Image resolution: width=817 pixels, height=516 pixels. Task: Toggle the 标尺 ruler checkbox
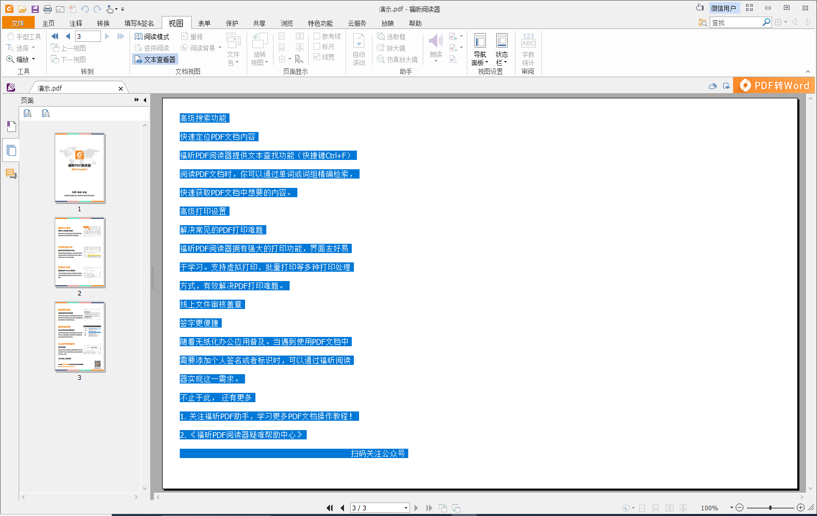pyautogui.click(x=317, y=47)
